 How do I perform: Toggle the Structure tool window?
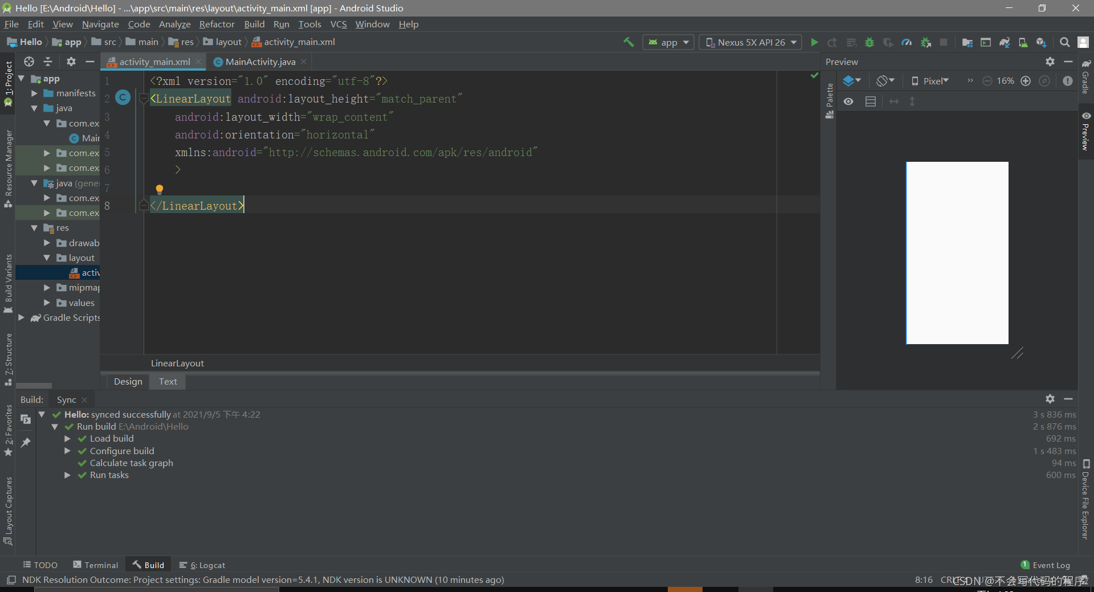(x=8, y=359)
